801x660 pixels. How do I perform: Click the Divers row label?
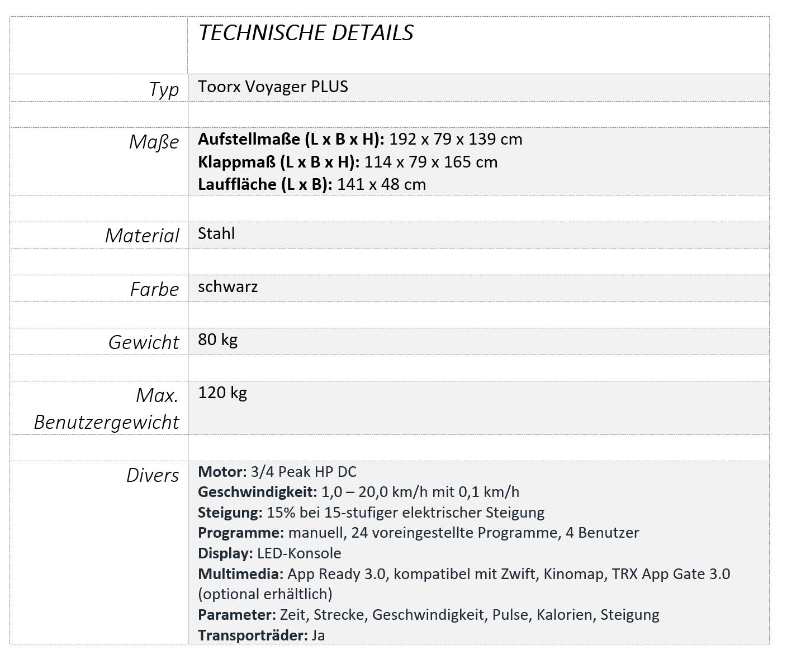(152, 475)
